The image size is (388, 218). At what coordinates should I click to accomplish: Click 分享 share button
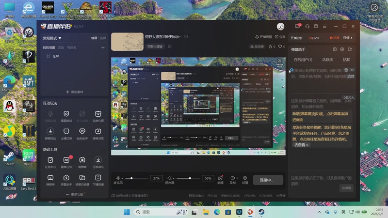coord(280,37)
